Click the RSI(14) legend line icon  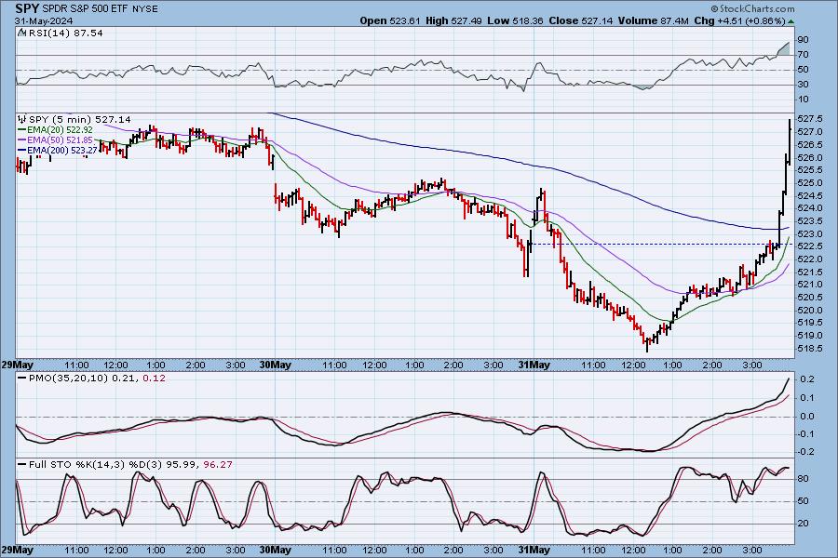22,33
